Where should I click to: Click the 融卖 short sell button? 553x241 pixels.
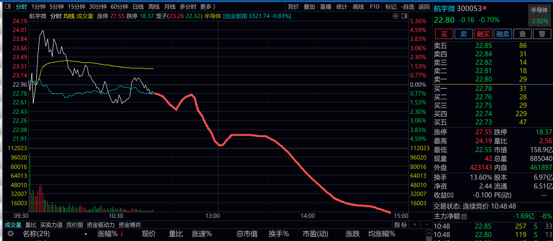[x=503, y=34]
